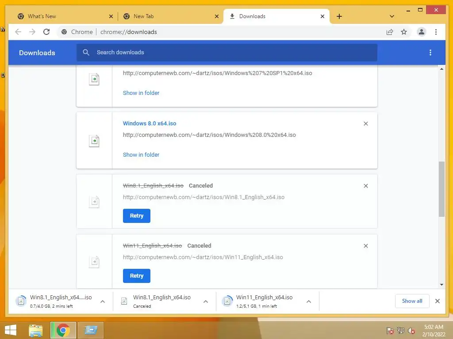453x339 pixels.
Task: Click the Windows 8.0 source URL text
Action: point(209,135)
